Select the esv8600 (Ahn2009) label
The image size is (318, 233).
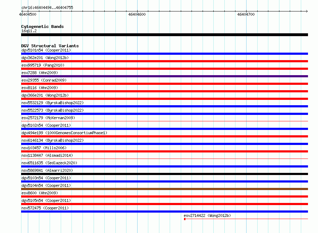coord(40,193)
